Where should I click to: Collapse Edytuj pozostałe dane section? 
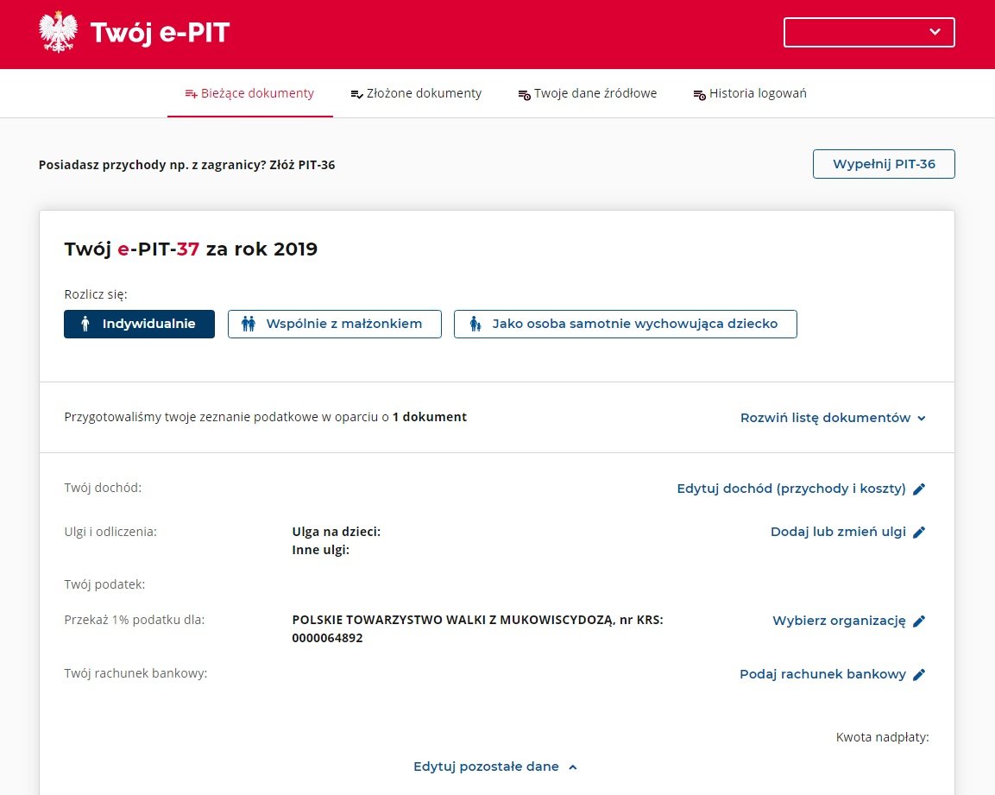point(495,767)
